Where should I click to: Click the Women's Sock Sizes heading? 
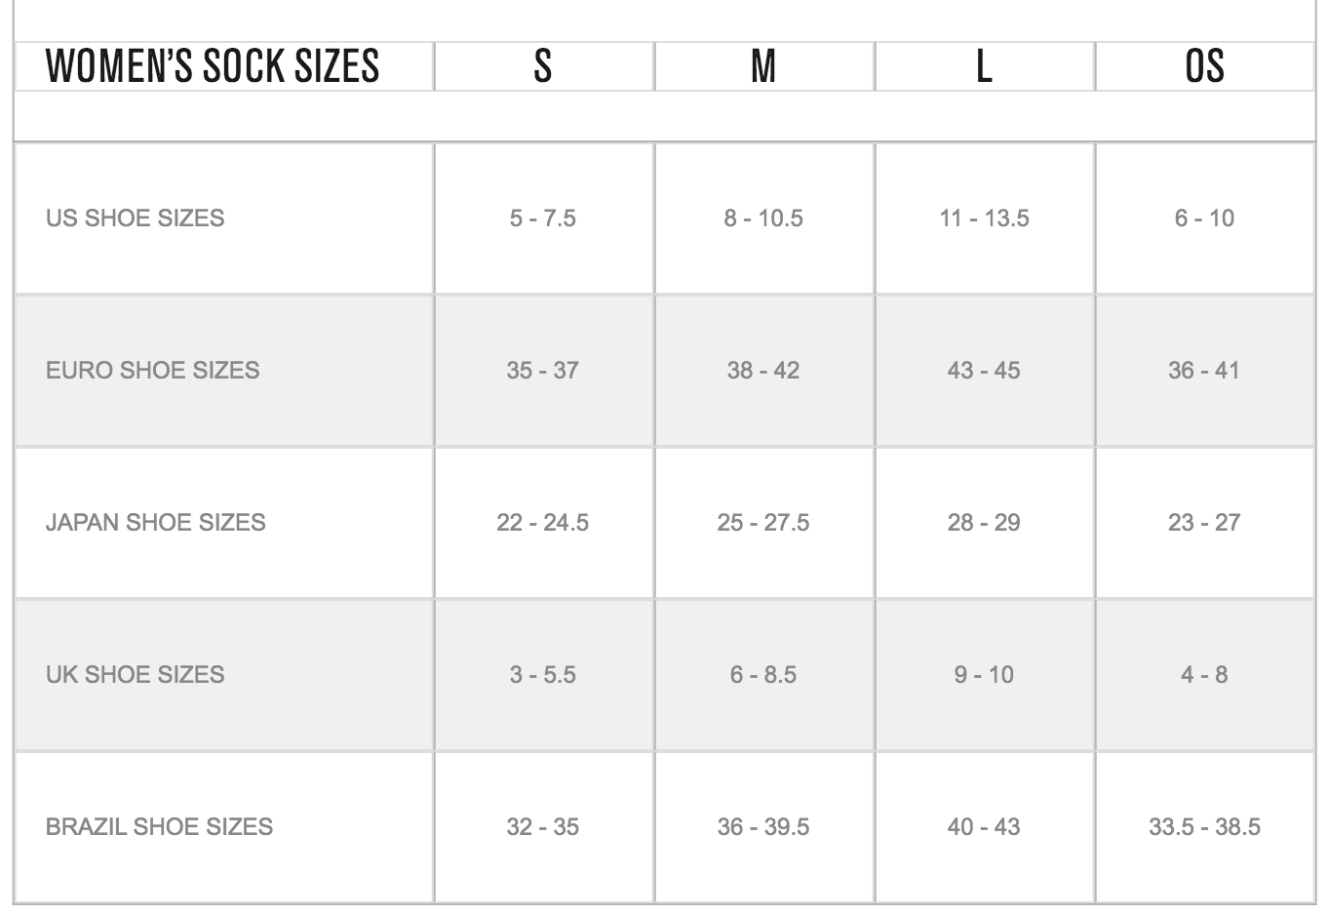coord(213,66)
